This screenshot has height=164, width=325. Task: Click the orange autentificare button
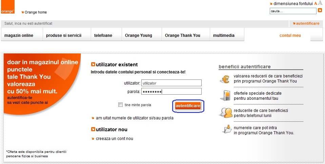point(188,106)
